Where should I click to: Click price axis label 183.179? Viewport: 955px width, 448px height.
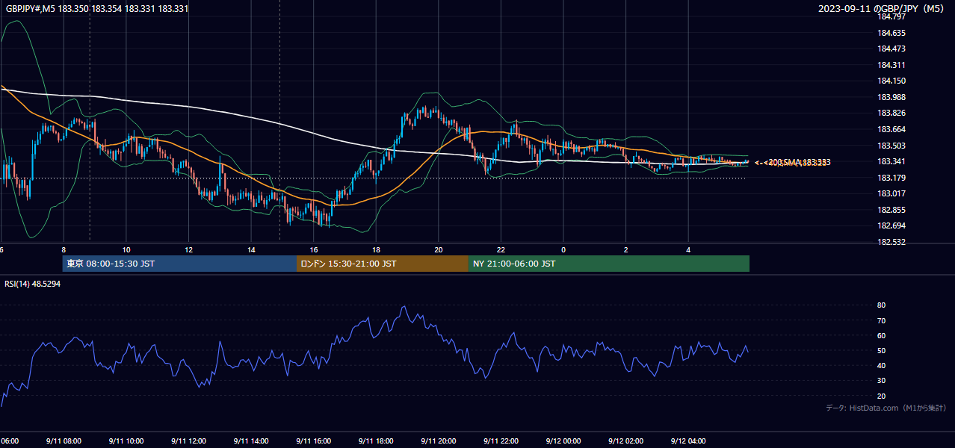(891, 178)
